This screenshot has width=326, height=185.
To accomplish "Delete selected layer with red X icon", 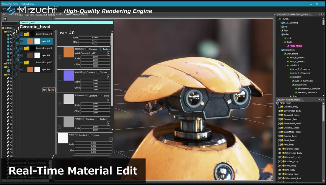I will click(53, 90).
